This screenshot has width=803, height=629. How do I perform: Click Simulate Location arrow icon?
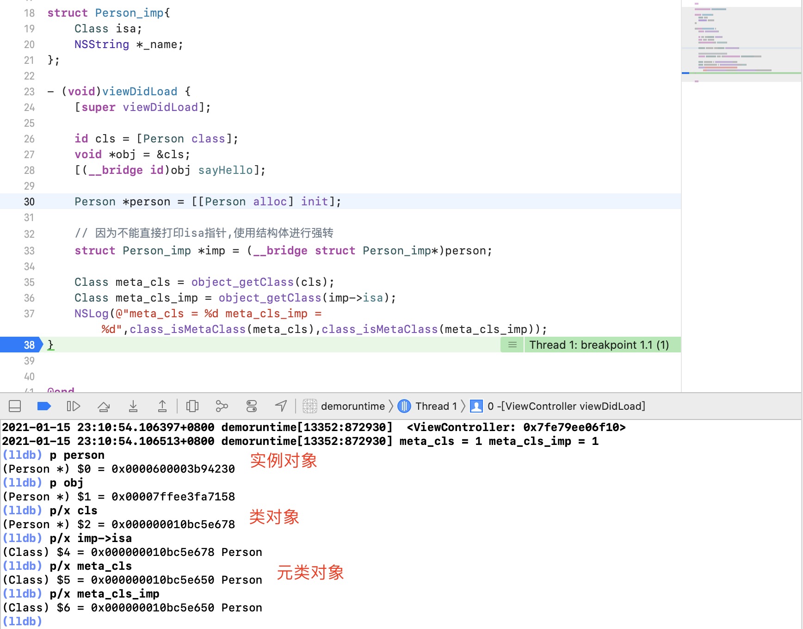point(281,406)
